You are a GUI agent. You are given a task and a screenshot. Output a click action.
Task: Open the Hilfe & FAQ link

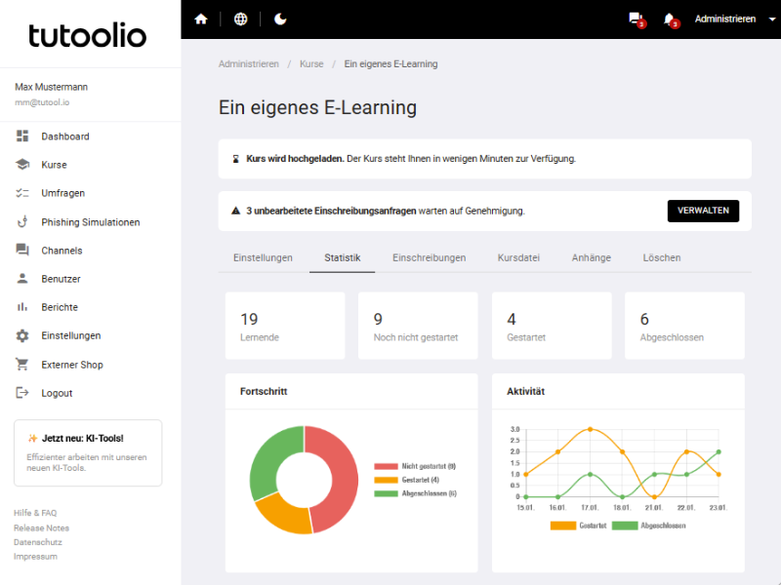point(35,513)
